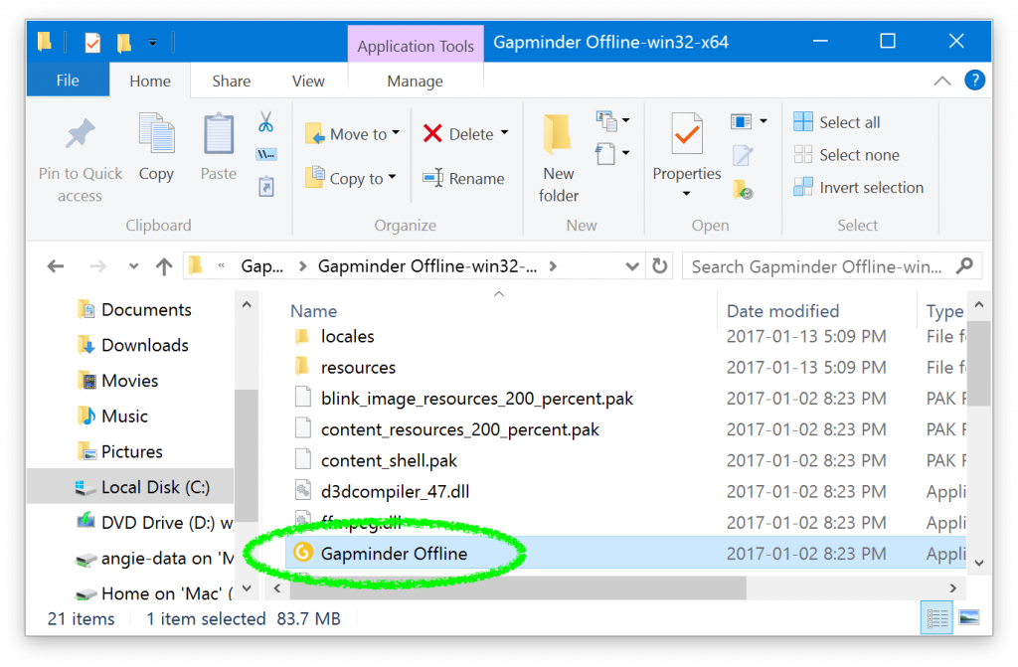Select Local Disk (C:) in navigation pane
The width and height of the screenshot is (1018, 667).
tap(130, 486)
